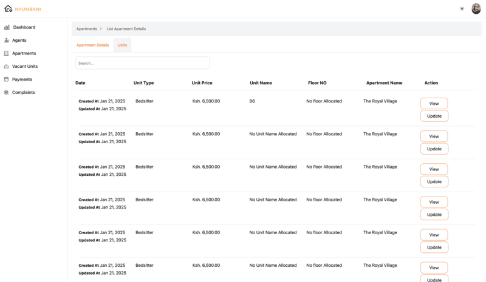Click the Dashboard bar chart icon
486x282 pixels.
(x=7, y=27)
